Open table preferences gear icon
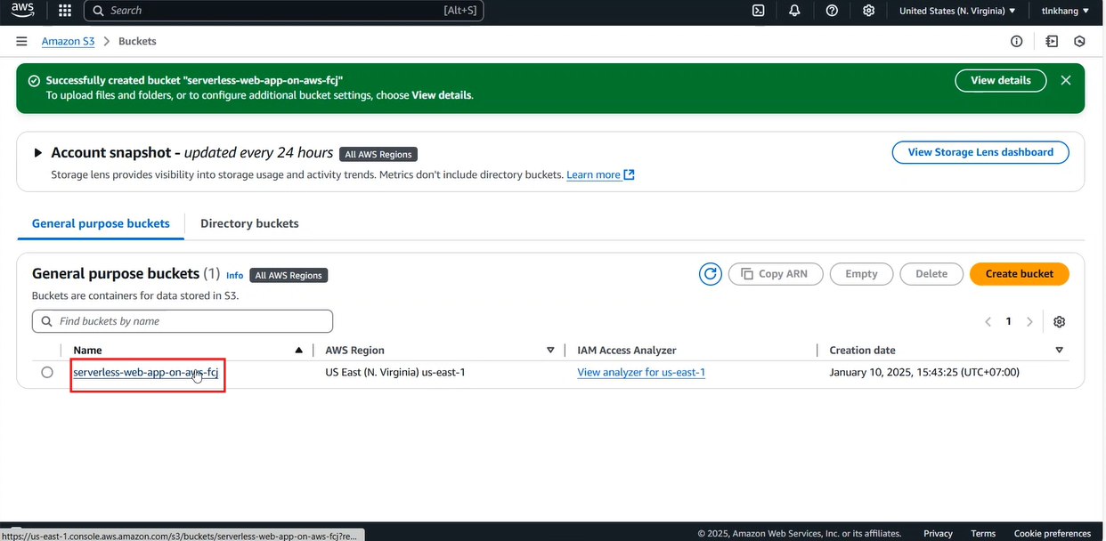 pyautogui.click(x=1060, y=322)
